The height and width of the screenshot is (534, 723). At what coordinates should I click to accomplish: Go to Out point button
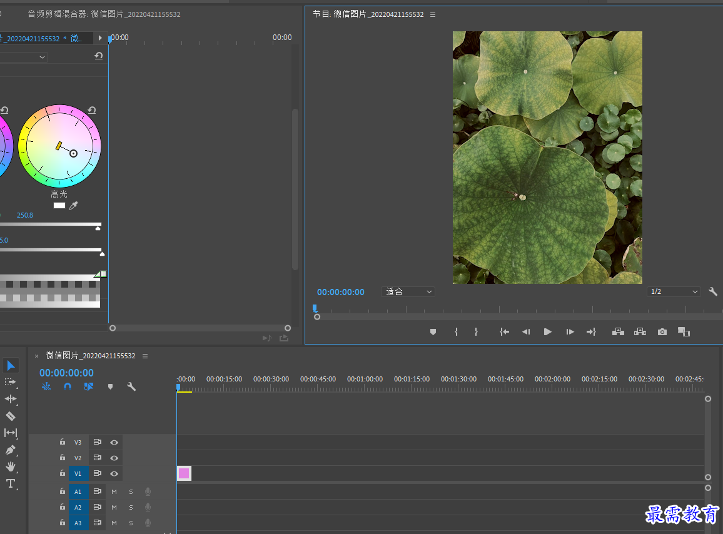point(591,331)
